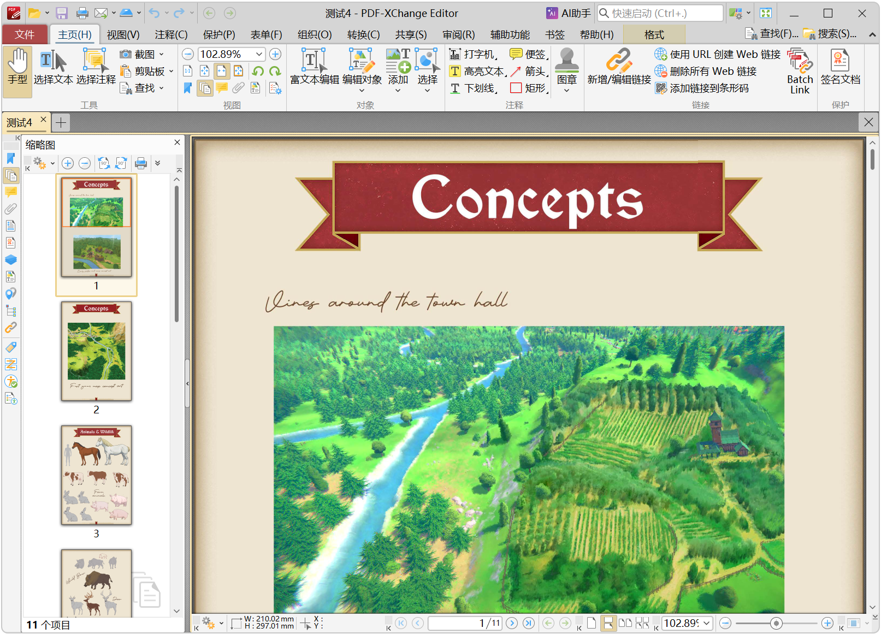The image size is (881, 634).
Task: Switch to the 视图(V) ribbon tab
Action: 123,34
